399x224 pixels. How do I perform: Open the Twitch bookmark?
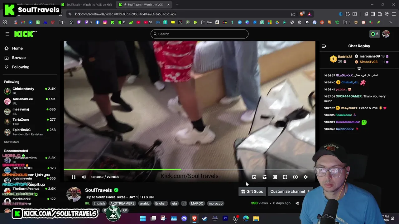click(79, 22)
